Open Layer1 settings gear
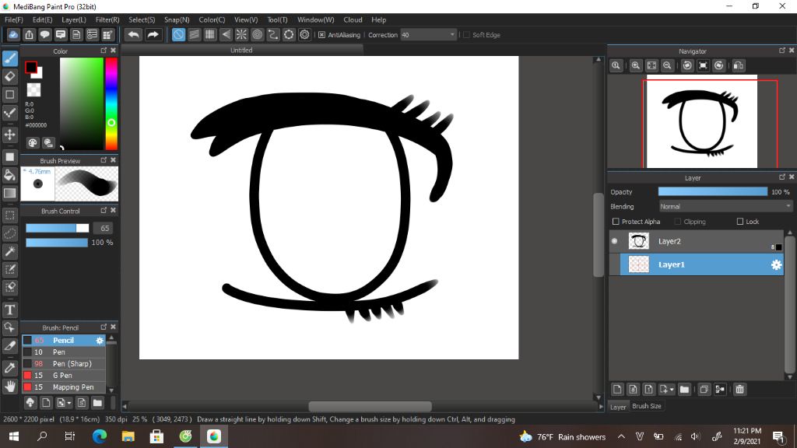 pos(776,264)
